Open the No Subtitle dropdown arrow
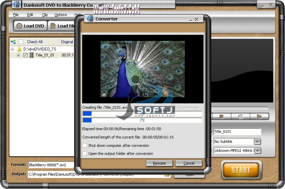285x189 pixels. point(257,141)
